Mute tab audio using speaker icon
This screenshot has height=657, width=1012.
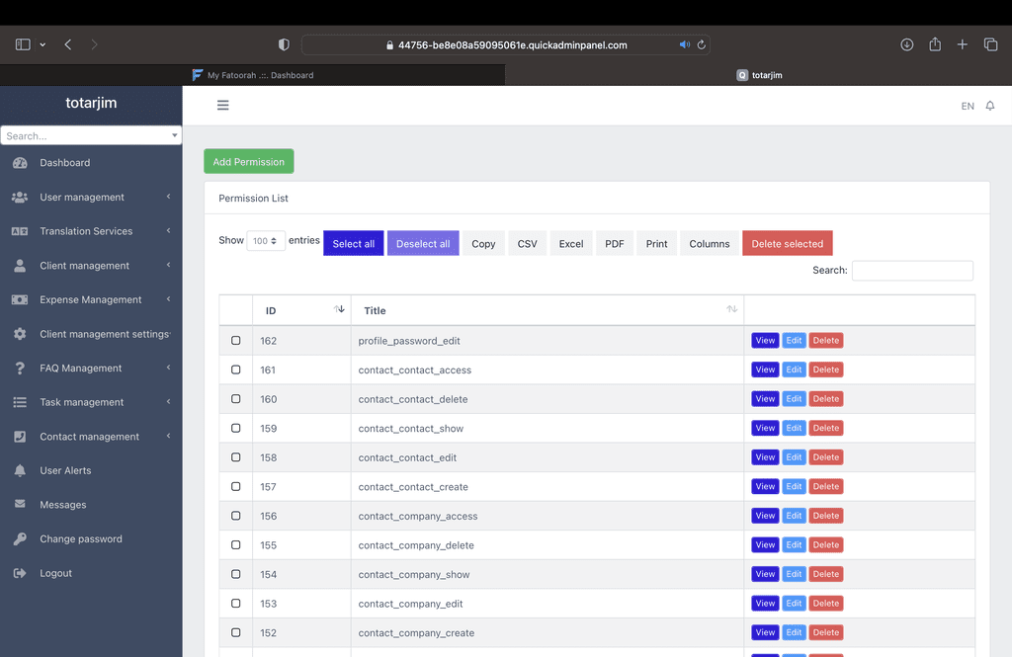coord(684,45)
